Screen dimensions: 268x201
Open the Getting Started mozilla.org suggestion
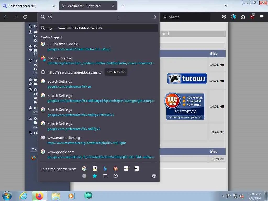point(98,60)
